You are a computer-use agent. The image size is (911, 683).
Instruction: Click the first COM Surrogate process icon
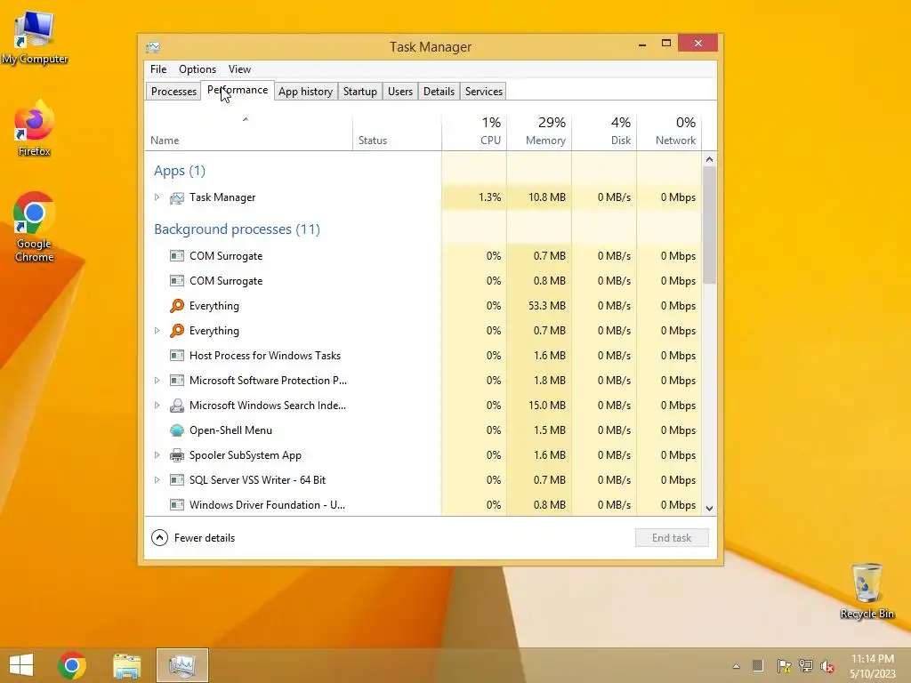pos(177,256)
